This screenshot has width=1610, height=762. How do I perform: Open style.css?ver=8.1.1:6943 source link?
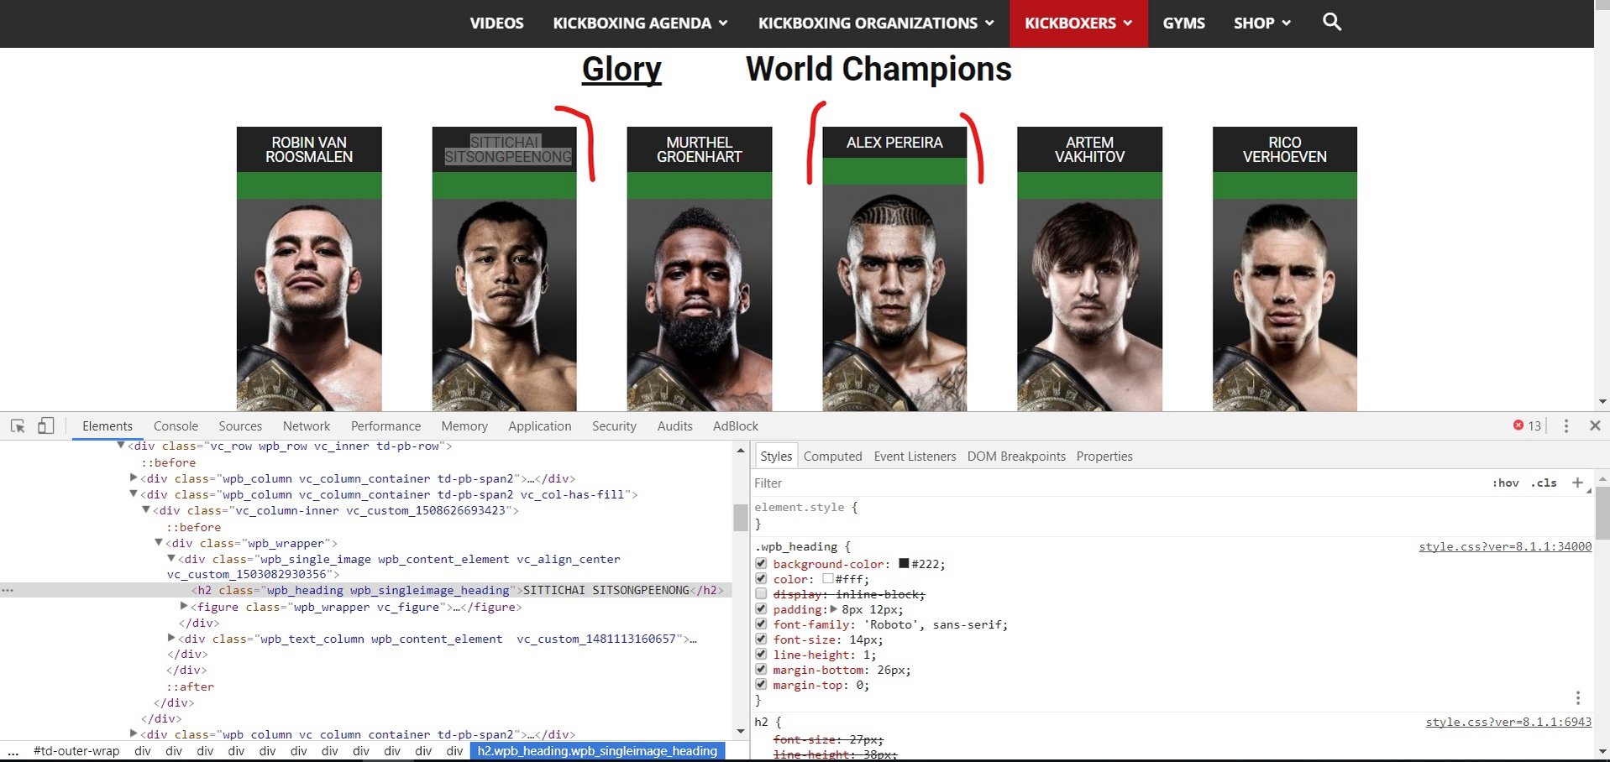[1508, 722]
